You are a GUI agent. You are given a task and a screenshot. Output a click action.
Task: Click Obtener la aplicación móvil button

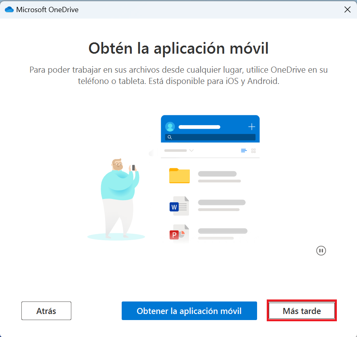pyautogui.click(x=189, y=310)
